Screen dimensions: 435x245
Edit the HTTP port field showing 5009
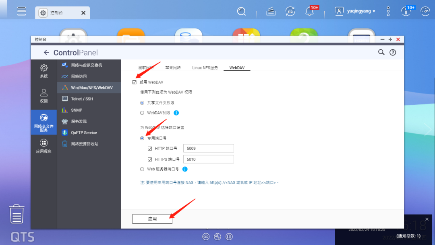point(208,148)
